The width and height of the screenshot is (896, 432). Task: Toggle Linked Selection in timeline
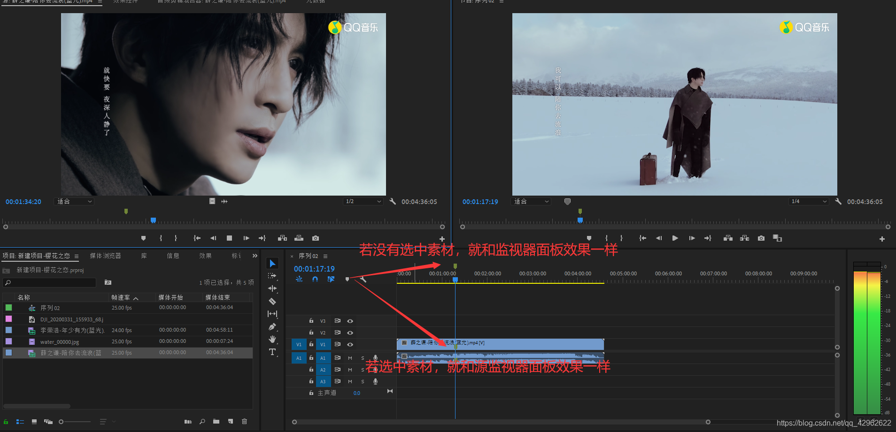(331, 279)
